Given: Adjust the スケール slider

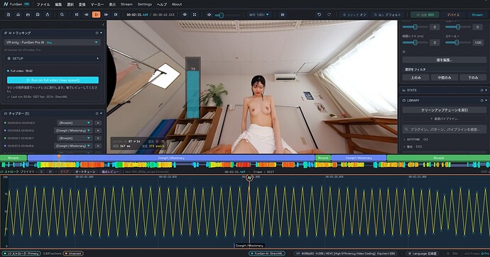Looking at the screenshot, I should coord(458,42).
